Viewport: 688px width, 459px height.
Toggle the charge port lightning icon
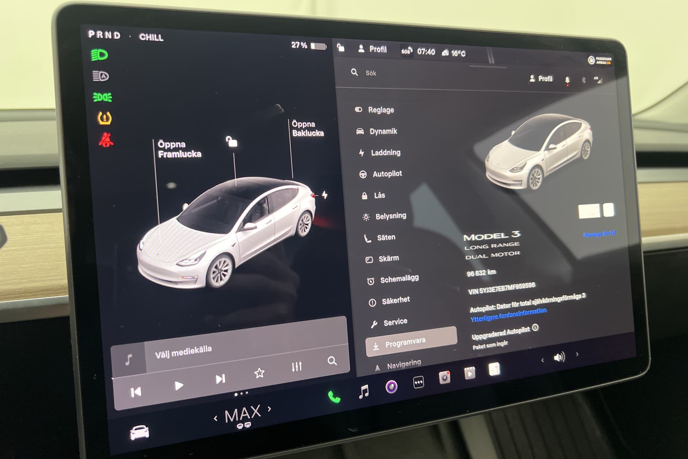(324, 195)
